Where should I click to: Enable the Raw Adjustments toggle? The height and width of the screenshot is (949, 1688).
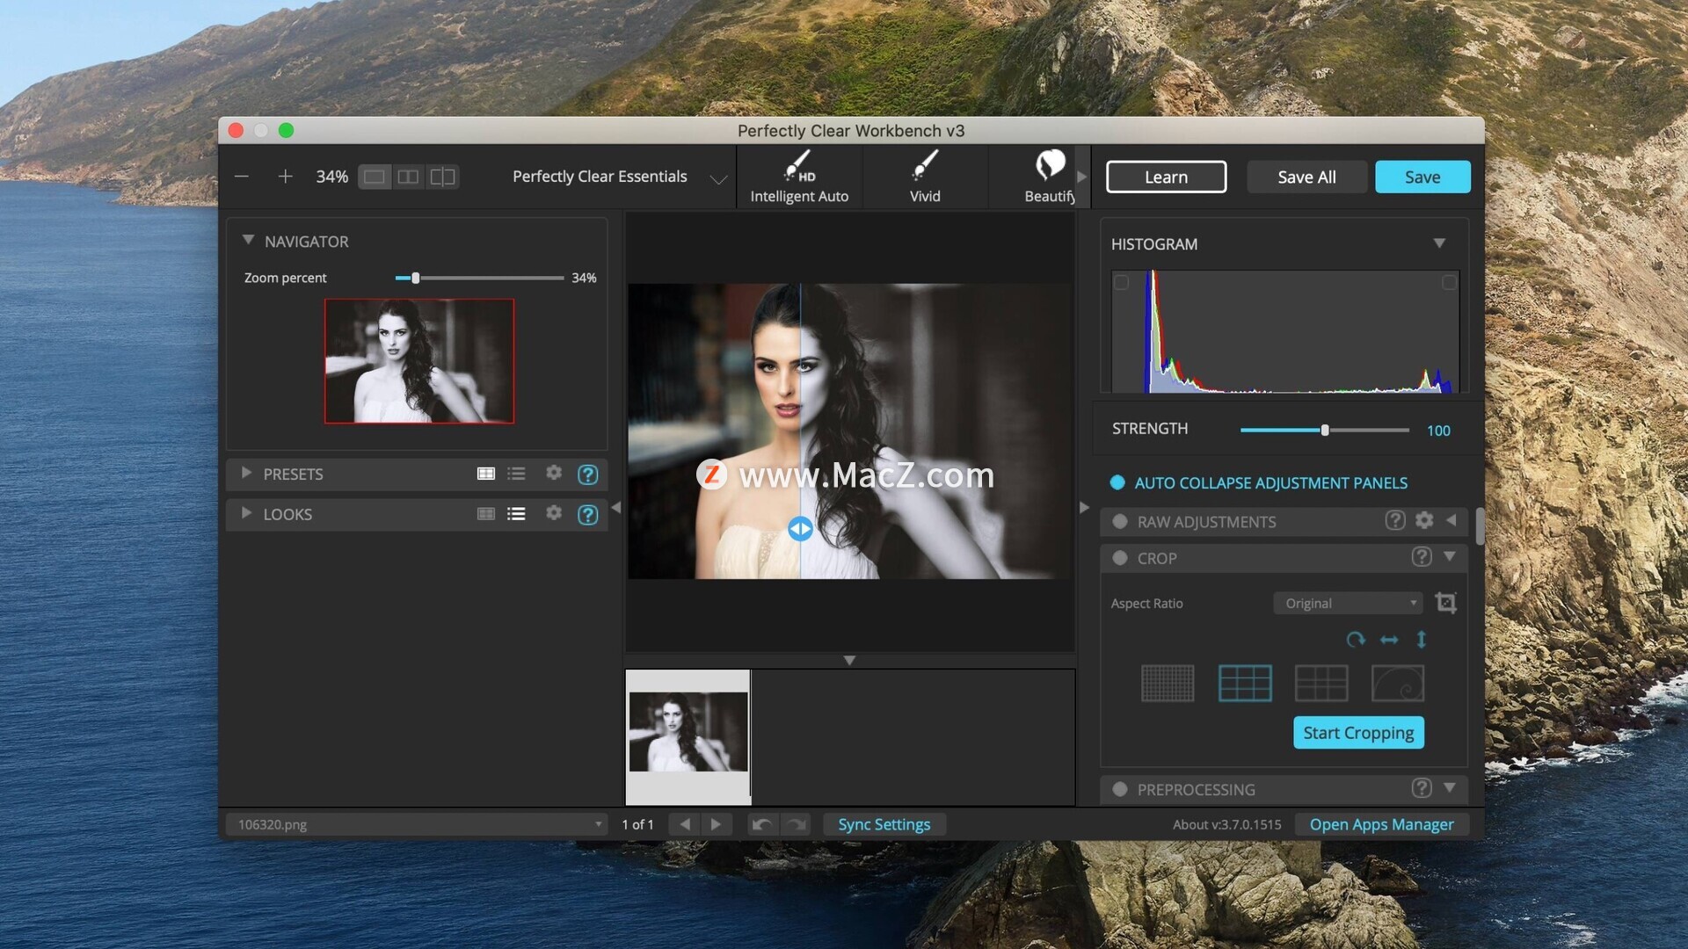coord(1120,521)
